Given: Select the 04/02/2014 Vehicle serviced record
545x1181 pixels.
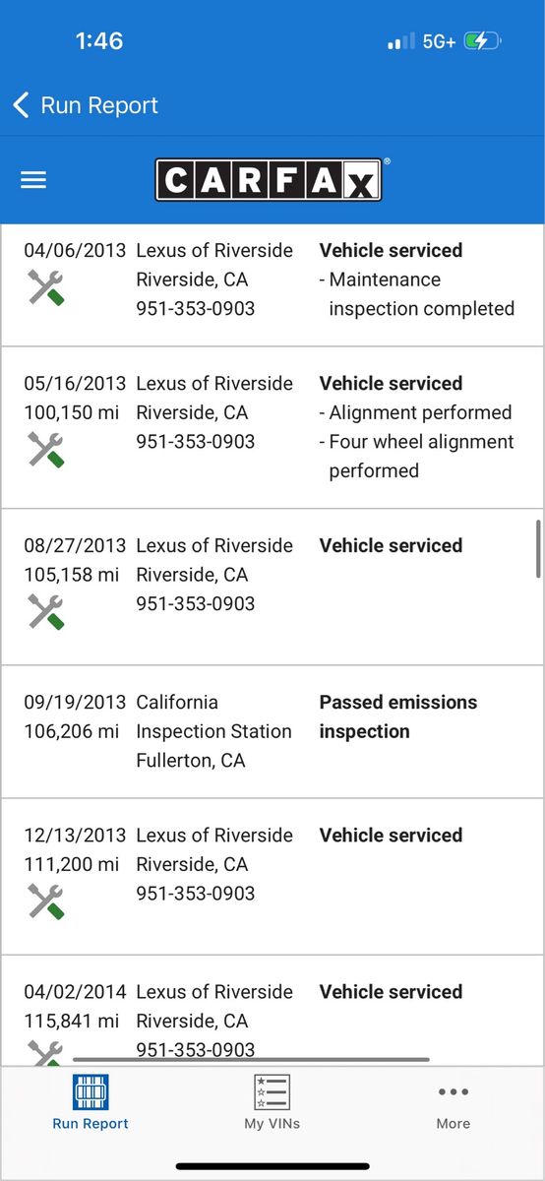Looking at the screenshot, I should [x=272, y=1010].
